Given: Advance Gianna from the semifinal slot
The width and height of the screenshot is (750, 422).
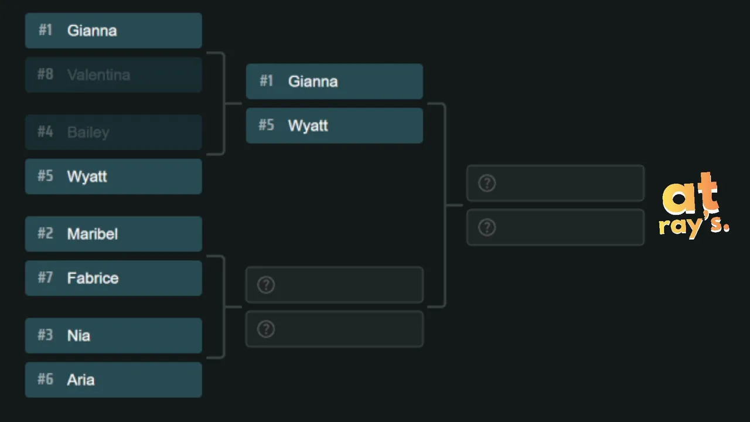Looking at the screenshot, I should [x=313, y=81].
